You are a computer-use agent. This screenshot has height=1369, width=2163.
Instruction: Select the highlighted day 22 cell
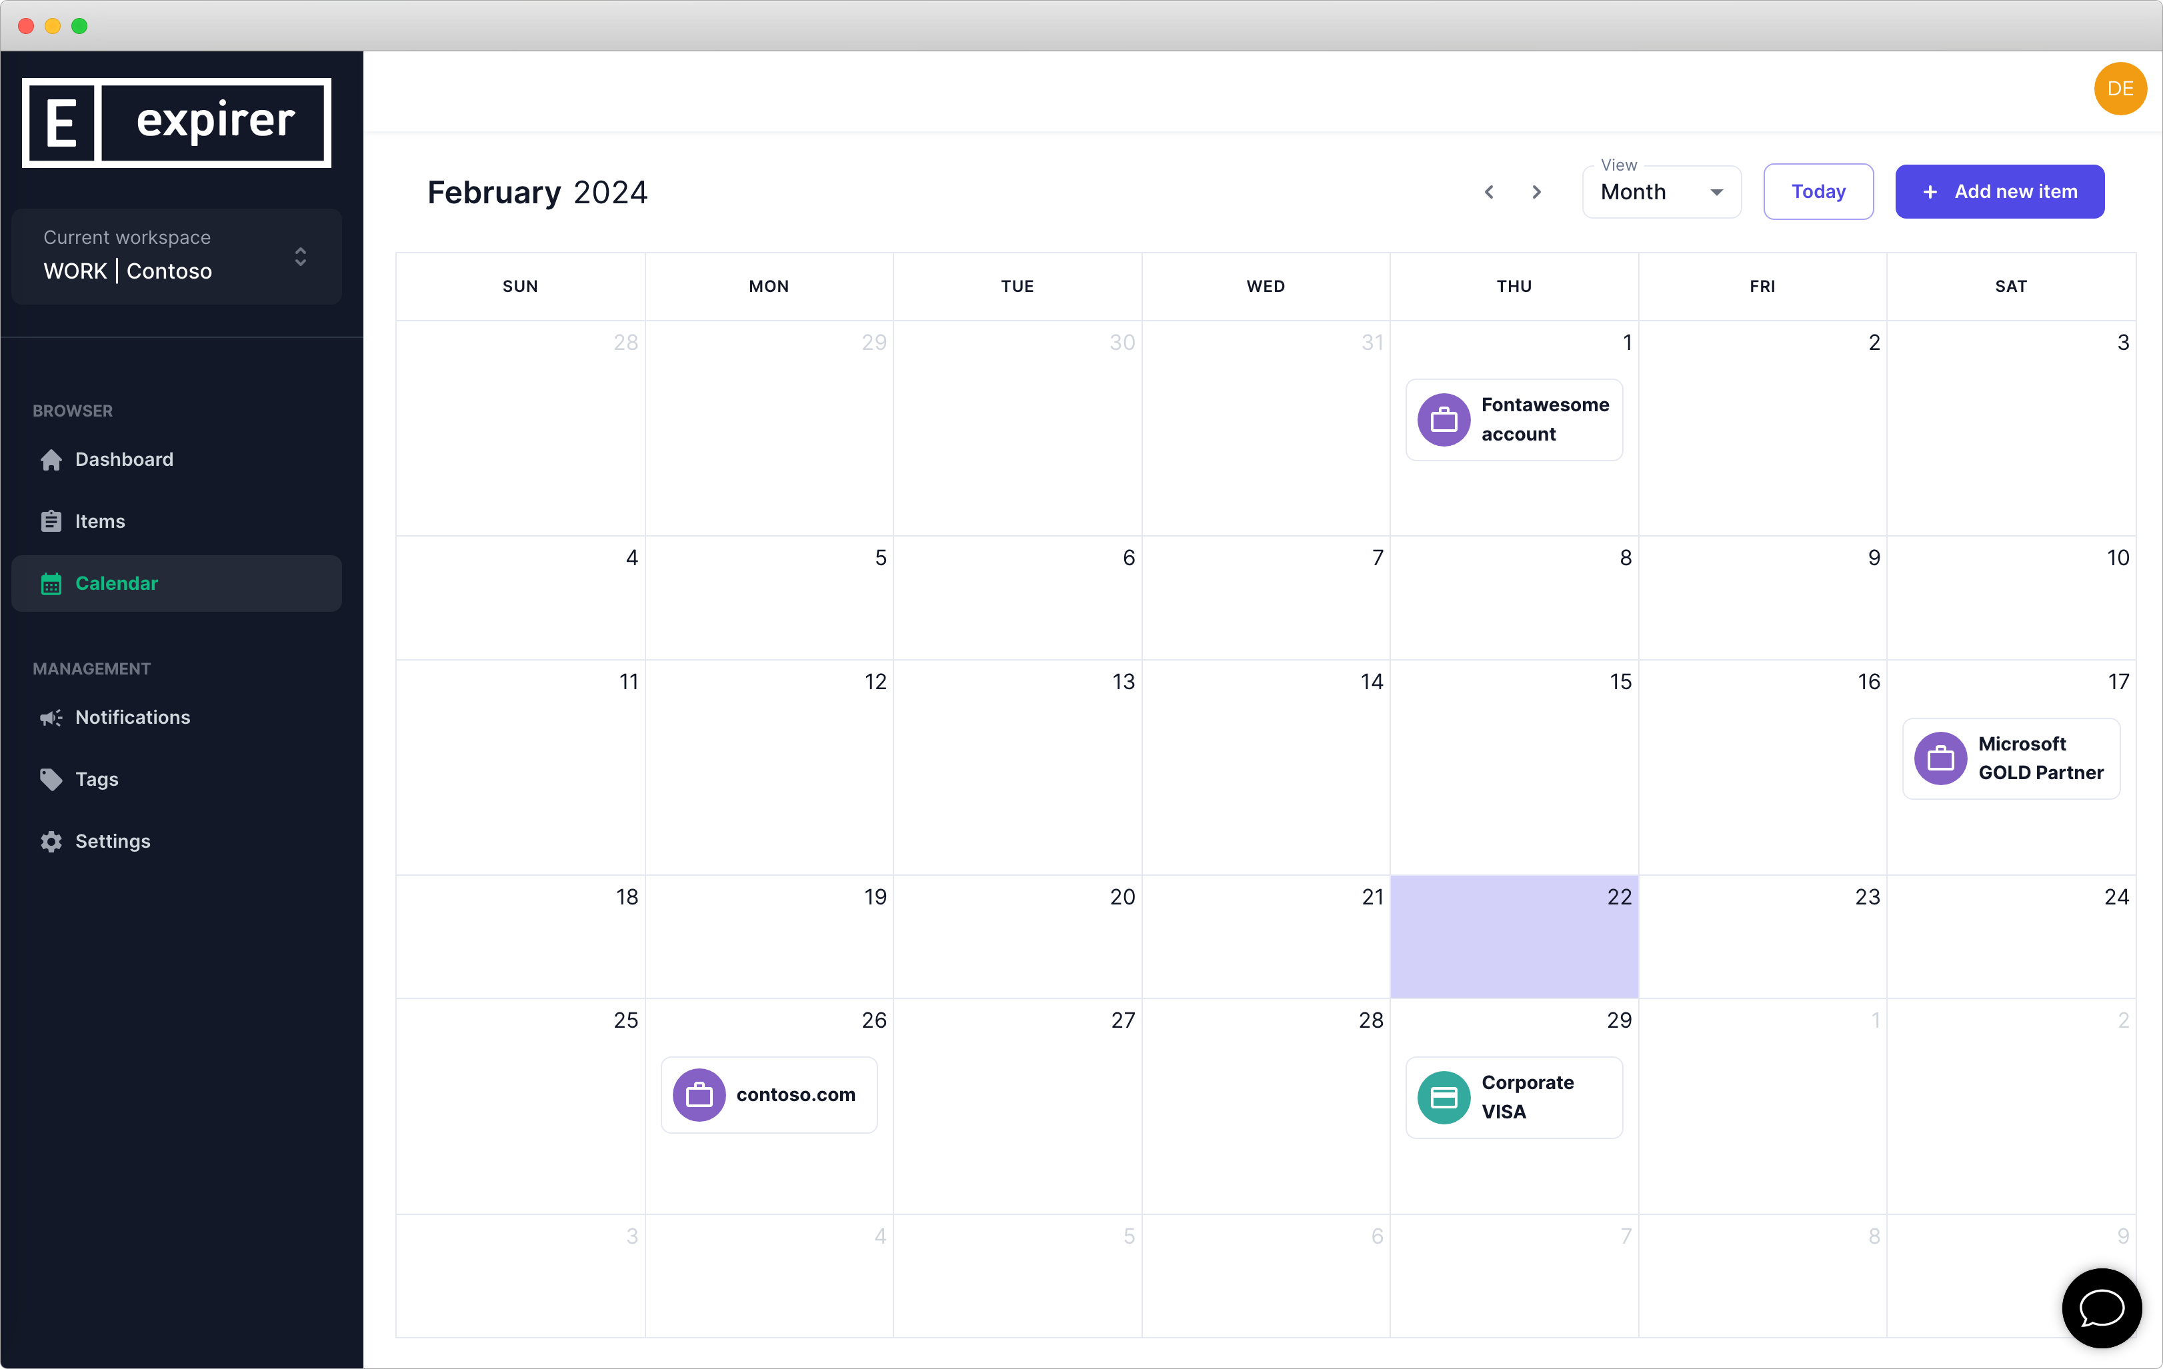pos(1514,936)
